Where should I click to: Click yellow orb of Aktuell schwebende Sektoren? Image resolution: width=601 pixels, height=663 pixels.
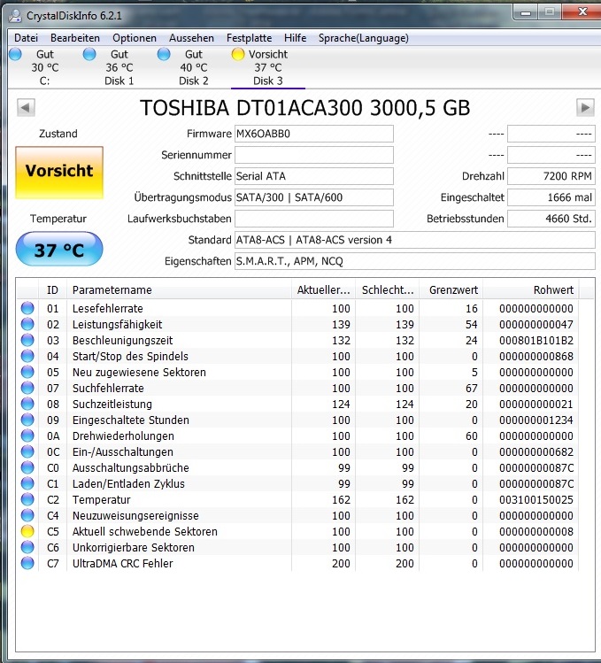point(27,531)
